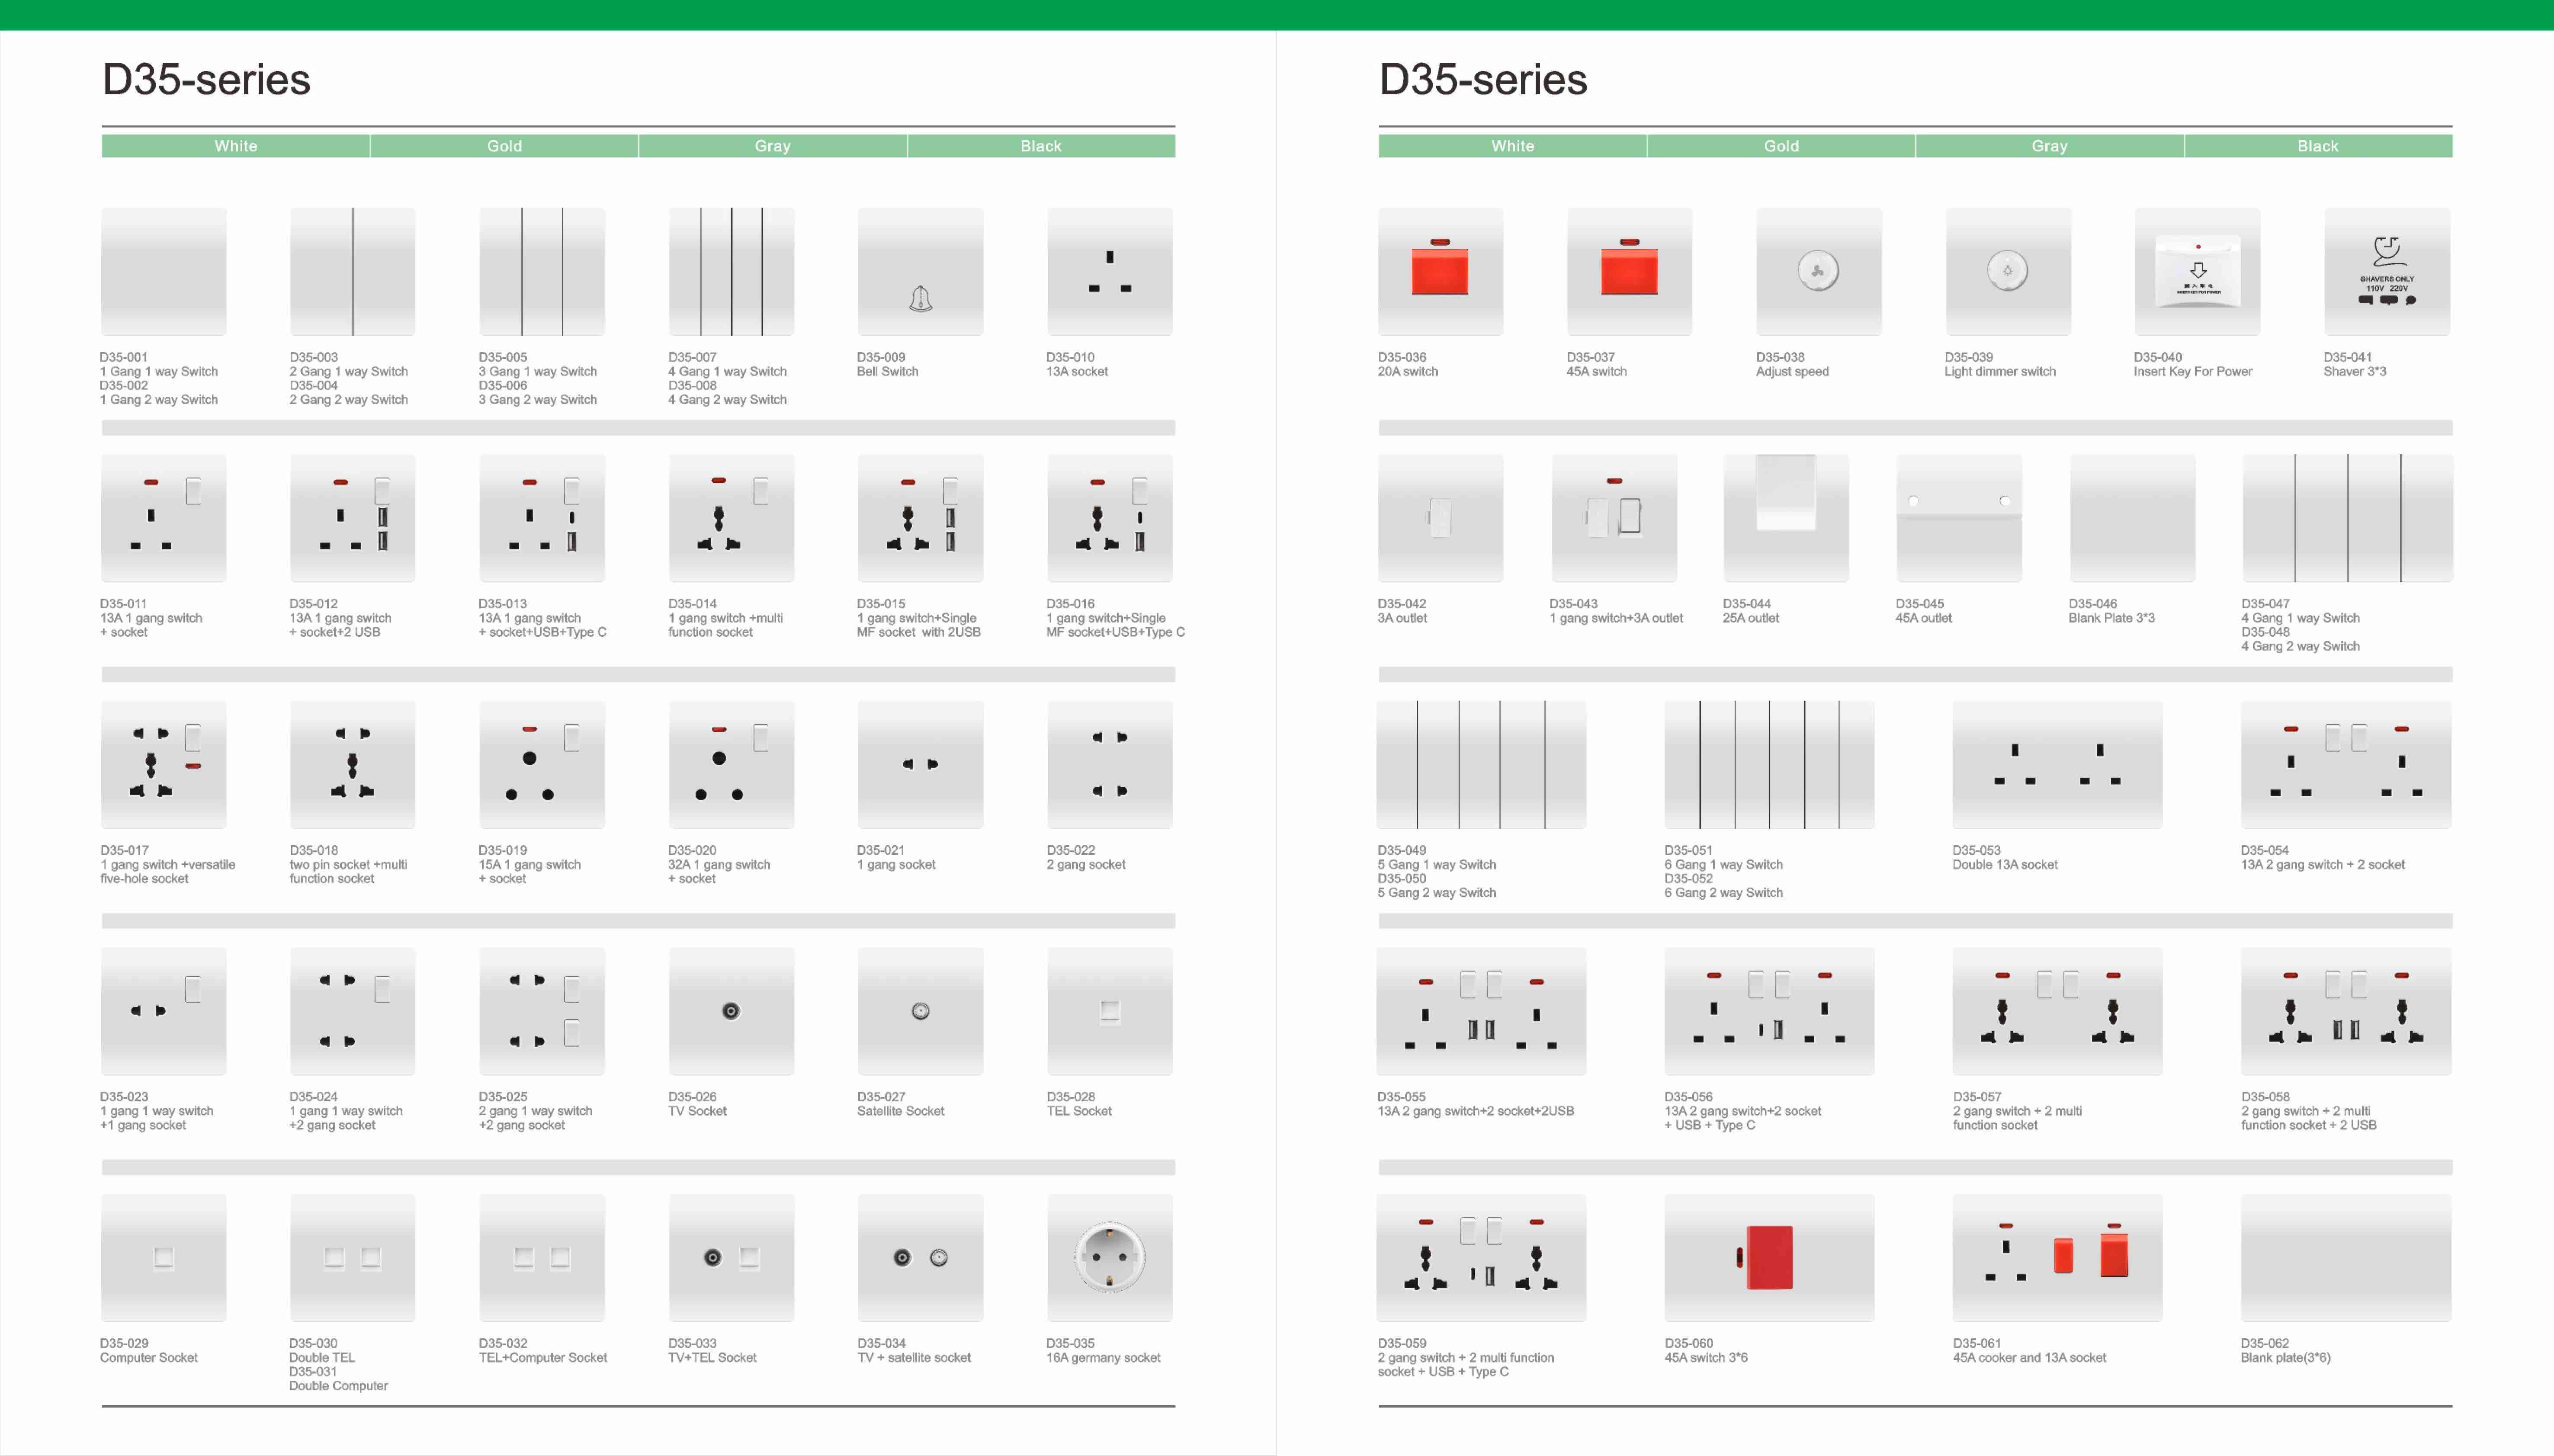This screenshot has height=1456, width=2554.
Task: Click the D35-042 3A outlet image
Action: coord(1440,518)
